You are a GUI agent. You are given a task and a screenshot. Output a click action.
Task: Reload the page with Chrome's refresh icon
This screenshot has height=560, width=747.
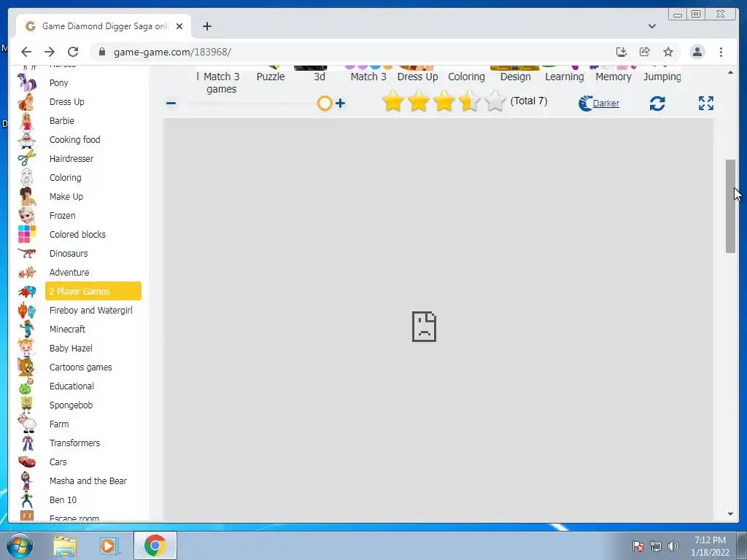(73, 52)
